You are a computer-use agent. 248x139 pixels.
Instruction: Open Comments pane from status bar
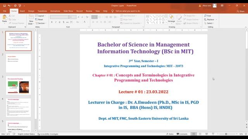coord(182,134)
